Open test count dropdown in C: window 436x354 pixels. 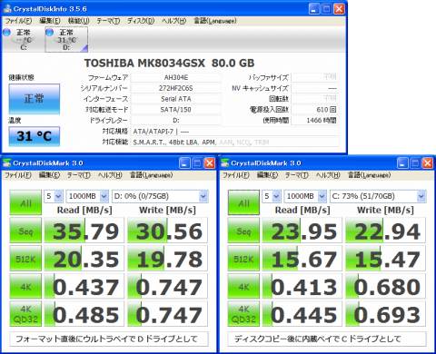(272, 196)
